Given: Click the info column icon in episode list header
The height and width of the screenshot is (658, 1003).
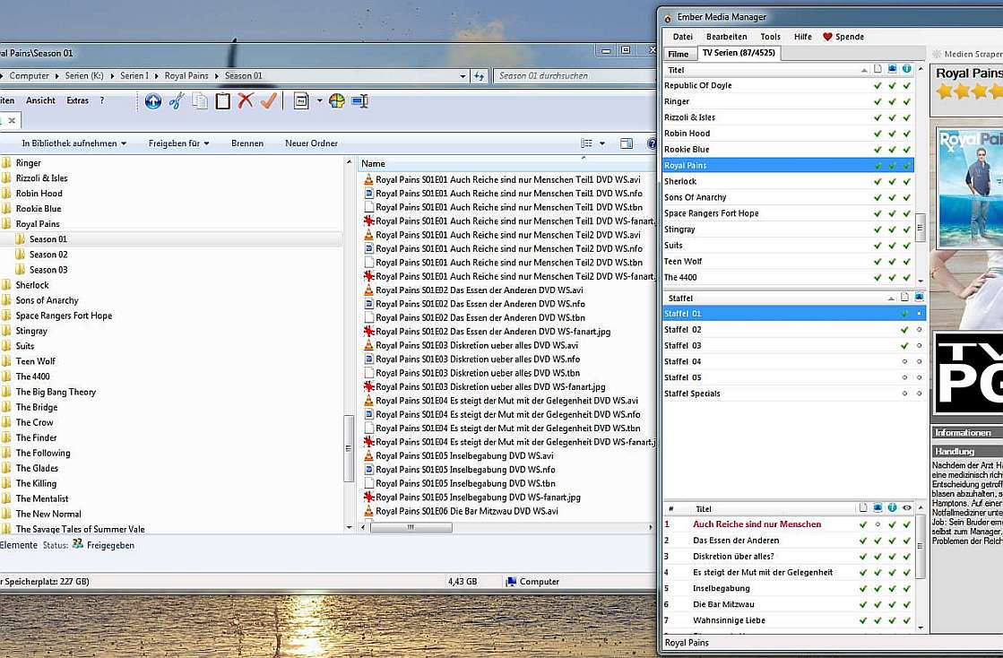Looking at the screenshot, I should (x=893, y=507).
